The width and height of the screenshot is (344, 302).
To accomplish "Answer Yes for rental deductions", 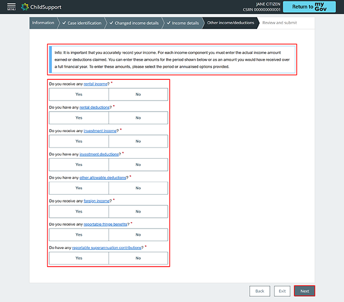I will [79, 118].
